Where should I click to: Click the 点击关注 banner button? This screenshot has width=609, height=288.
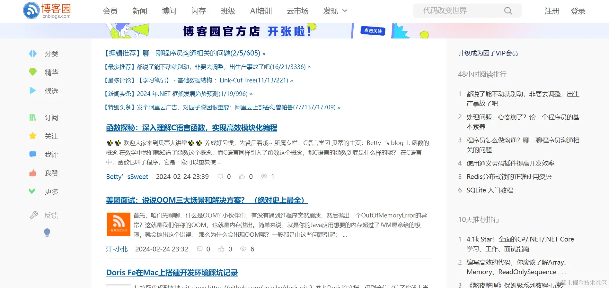(x=373, y=31)
